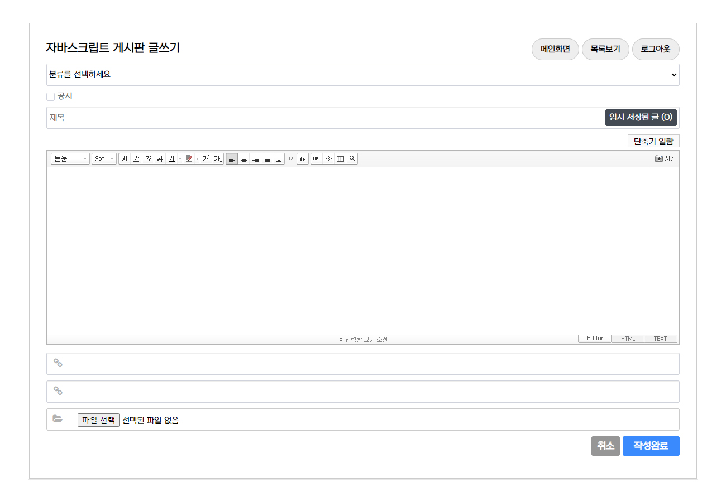Enable the 공지 notice checkbox
The width and height of the screenshot is (726, 502).
click(51, 96)
